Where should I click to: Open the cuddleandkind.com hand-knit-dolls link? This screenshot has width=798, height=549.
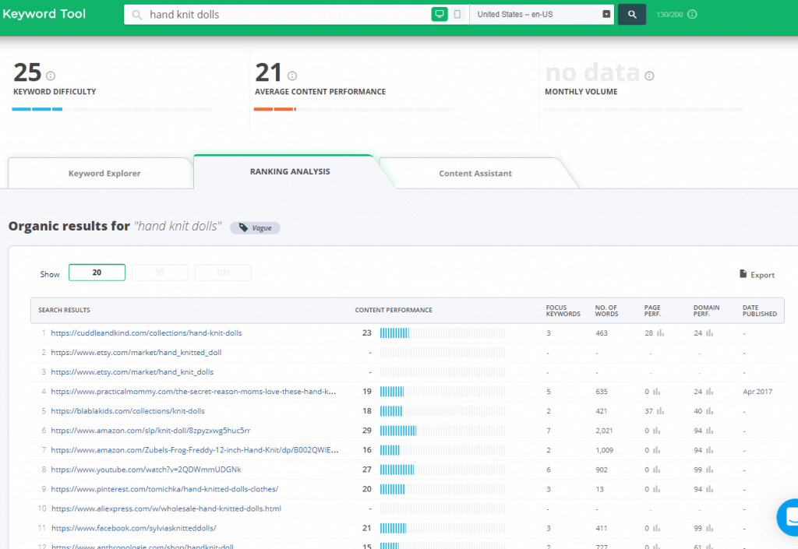(x=147, y=333)
